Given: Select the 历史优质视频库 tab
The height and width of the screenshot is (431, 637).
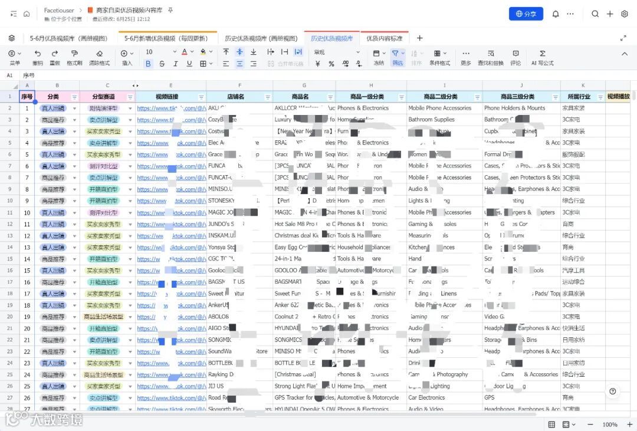Looking at the screenshot, I should pos(332,38).
